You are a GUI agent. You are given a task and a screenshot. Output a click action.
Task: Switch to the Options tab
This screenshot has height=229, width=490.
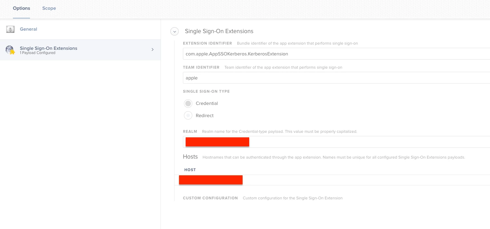[22, 8]
